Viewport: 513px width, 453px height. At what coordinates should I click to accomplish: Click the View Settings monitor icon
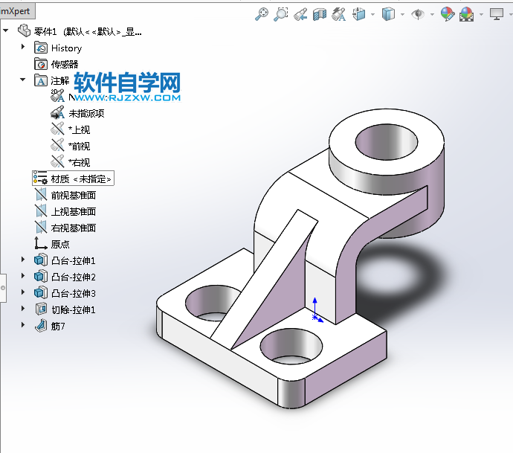[497, 14]
